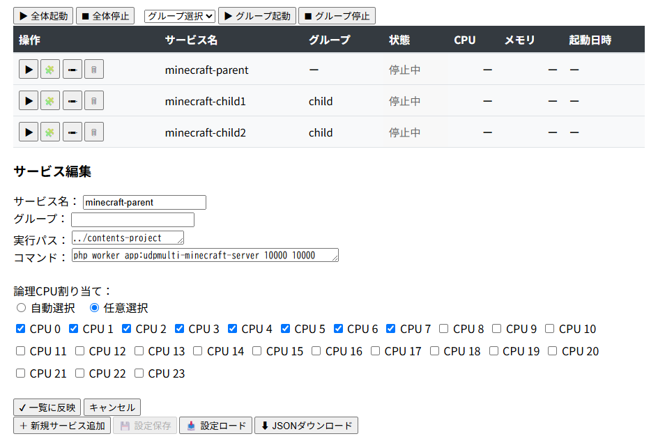Disable the CPU 3 checkbox
The width and height of the screenshot is (658, 441).
[x=178, y=329]
